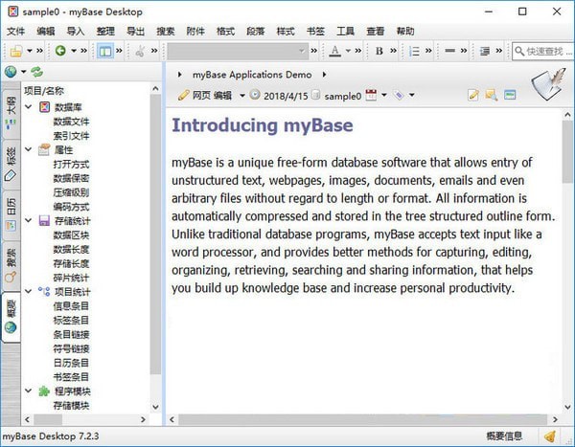
Task: Click the numbered list icon
Action: [x=414, y=51]
